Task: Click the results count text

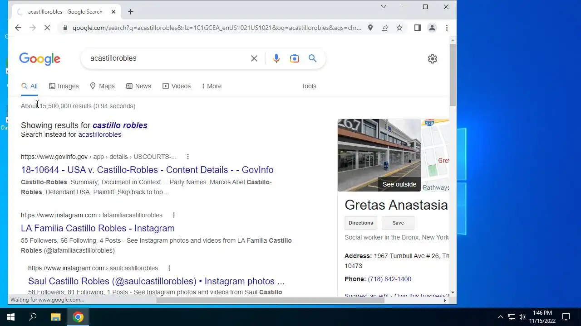Action: click(78, 106)
